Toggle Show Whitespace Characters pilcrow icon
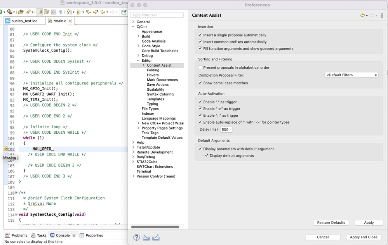388x245 pixels. (x=60, y=12)
